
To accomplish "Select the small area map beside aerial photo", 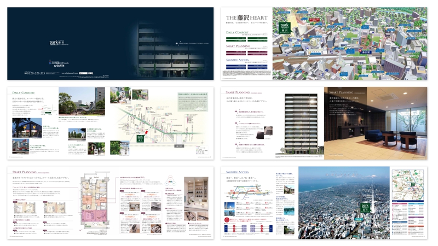I will 408,185.
